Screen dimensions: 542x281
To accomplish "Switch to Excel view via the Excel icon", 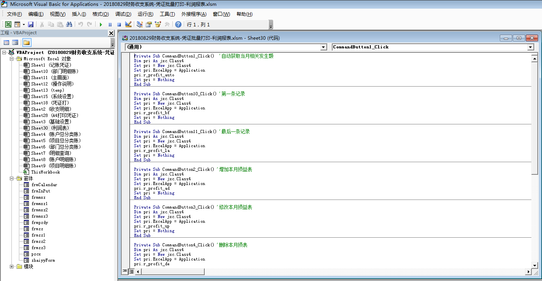I will (8, 24).
